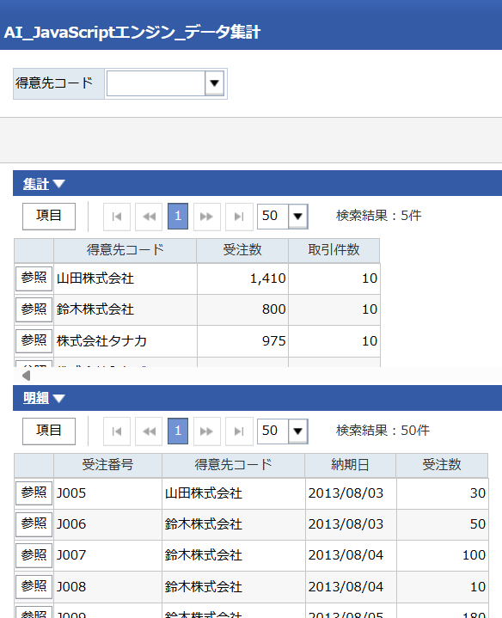Click 参照 button for 山田株式会社 summary row

[34, 278]
